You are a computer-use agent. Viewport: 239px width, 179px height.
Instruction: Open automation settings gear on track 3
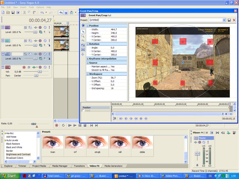click(x=40, y=54)
